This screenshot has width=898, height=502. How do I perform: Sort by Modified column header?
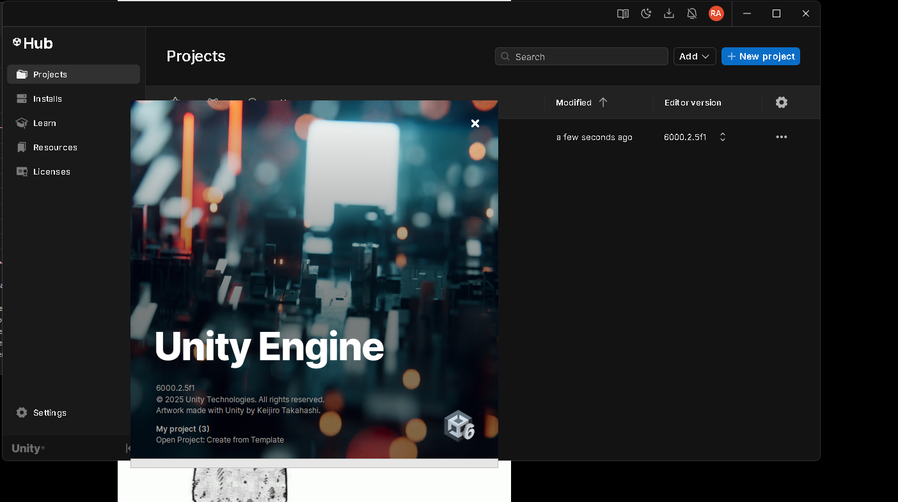tap(574, 102)
